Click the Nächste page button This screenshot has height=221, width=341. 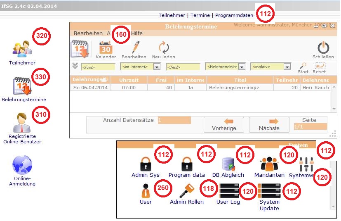269,124
